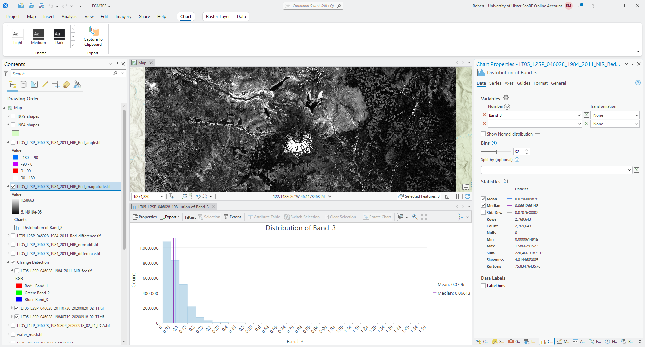Click the chart zoom magnifier icon
This screenshot has height=347, width=645.
415,217
